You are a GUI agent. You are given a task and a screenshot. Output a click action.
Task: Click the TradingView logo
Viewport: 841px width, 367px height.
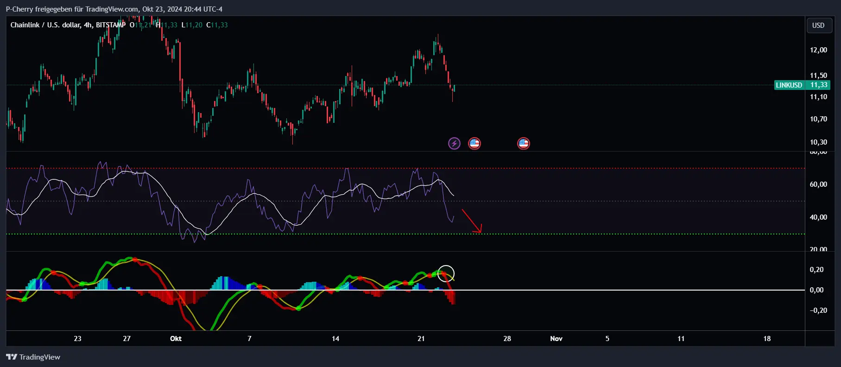[33, 357]
